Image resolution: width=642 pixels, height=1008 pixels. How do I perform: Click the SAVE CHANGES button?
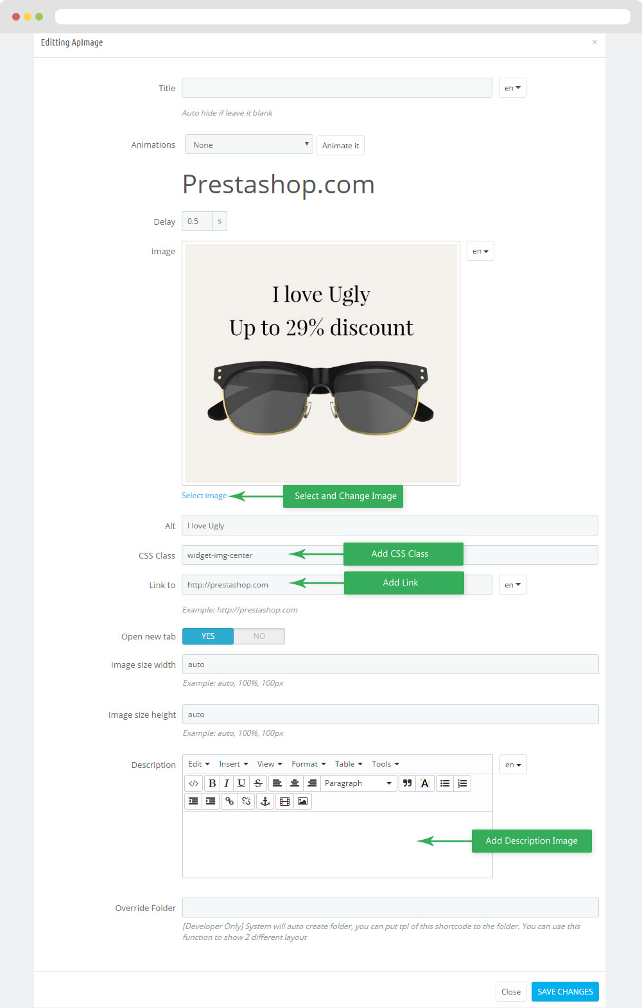point(565,991)
